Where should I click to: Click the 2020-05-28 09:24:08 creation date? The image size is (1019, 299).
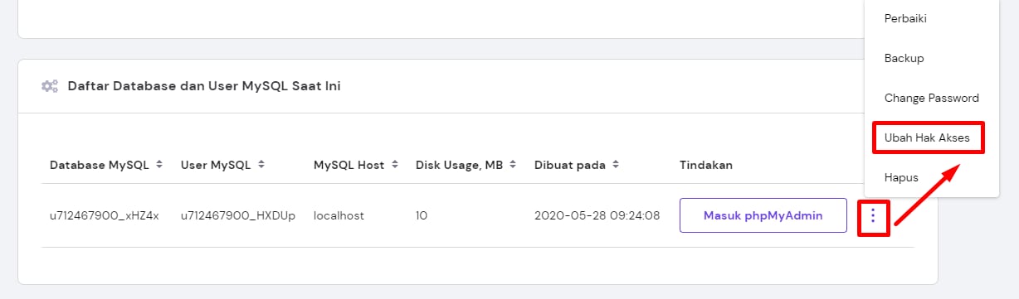click(x=597, y=215)
